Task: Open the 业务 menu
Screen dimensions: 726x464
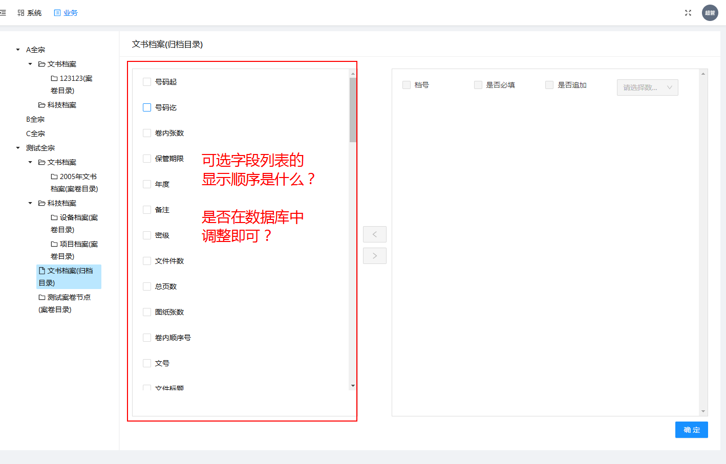Action: pos(66,13)
